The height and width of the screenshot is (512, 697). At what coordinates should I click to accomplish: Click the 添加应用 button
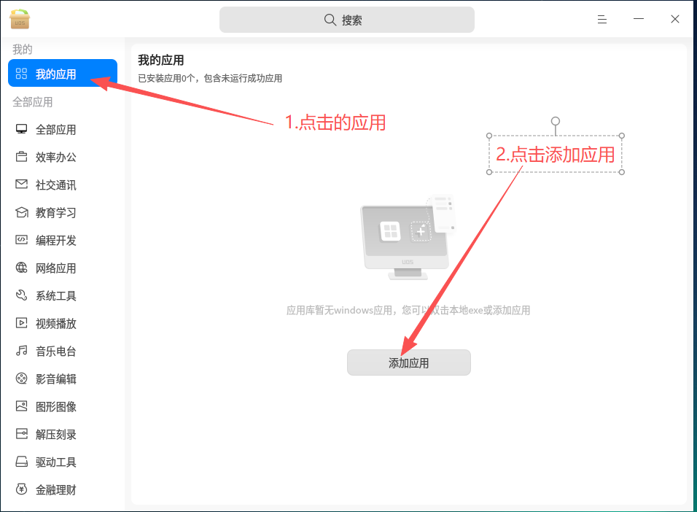[x=408, y=362]
